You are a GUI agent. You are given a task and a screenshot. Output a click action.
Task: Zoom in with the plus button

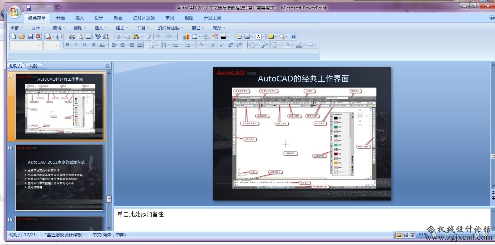coord(477,235)
